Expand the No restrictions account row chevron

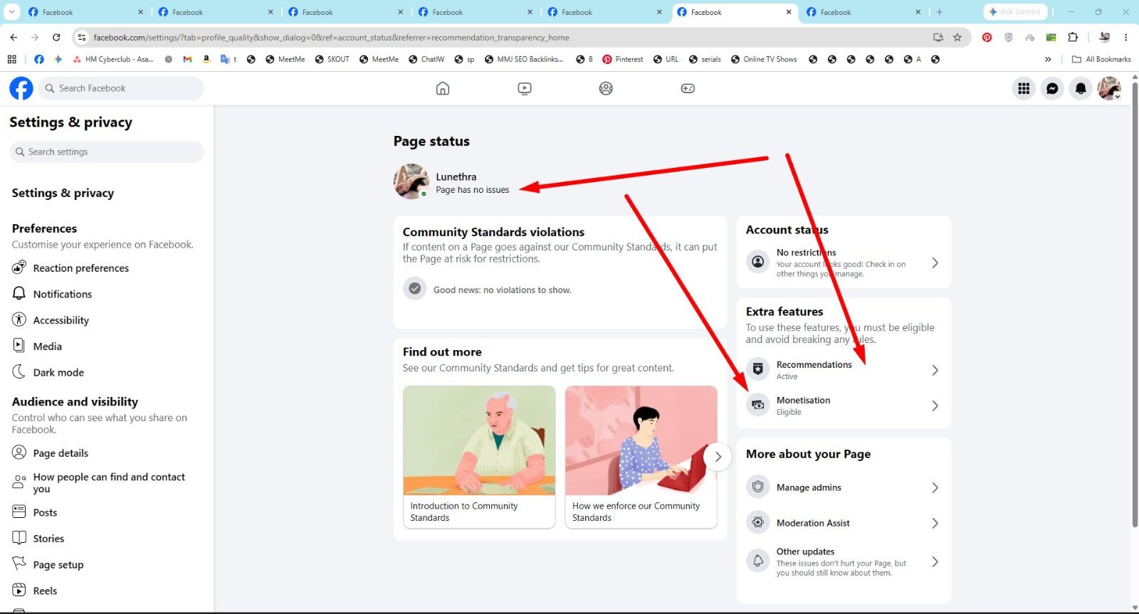pyautogui.click(x=935, y=263)
